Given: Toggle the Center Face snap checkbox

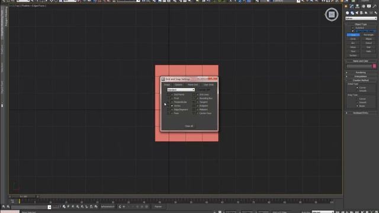Looking at the screenshot, I should pos(197,113).
